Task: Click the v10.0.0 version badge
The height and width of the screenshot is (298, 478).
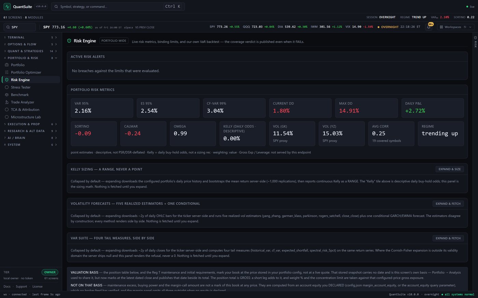Action: pos(41,6)
